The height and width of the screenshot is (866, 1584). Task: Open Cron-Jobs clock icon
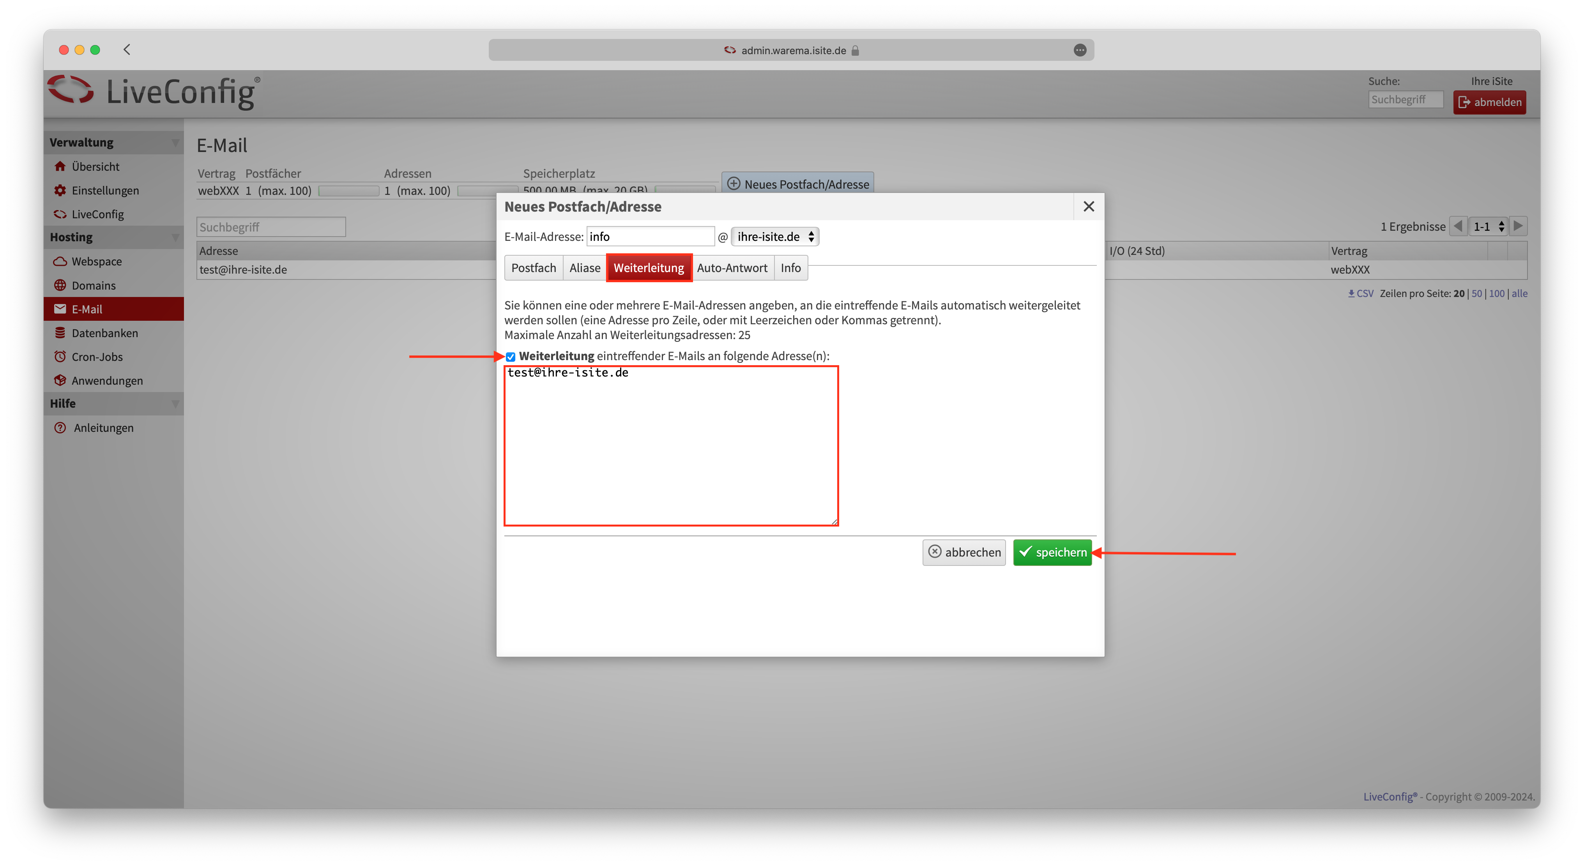60,357
